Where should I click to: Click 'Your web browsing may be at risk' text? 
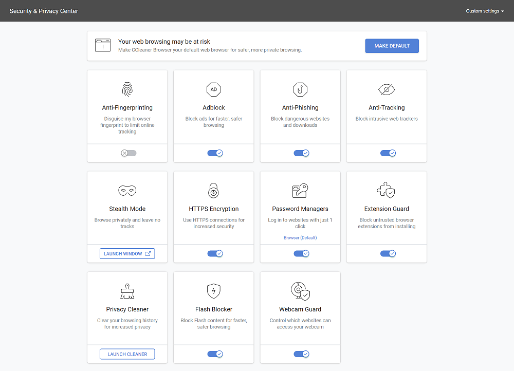pos(164,42)
